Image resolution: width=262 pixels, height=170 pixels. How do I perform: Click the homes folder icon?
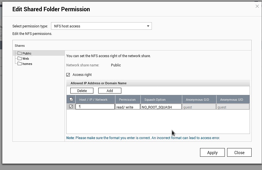pos(20,64)
